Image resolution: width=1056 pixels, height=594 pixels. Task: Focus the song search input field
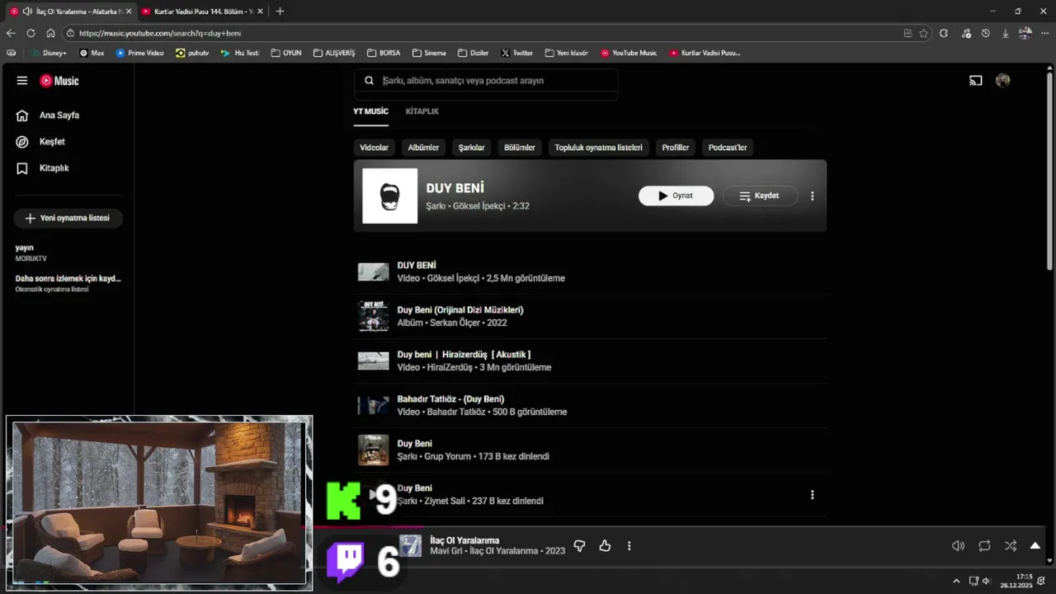point(497,81)
